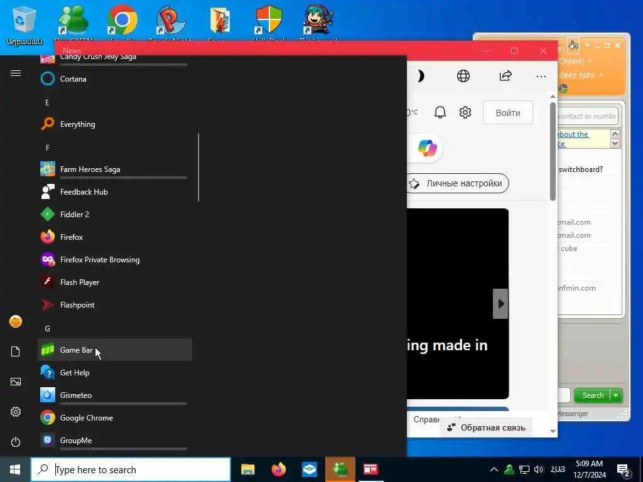Screen dimensions: 643x482
Task: Open Get Help app
Action: [114, 372]
